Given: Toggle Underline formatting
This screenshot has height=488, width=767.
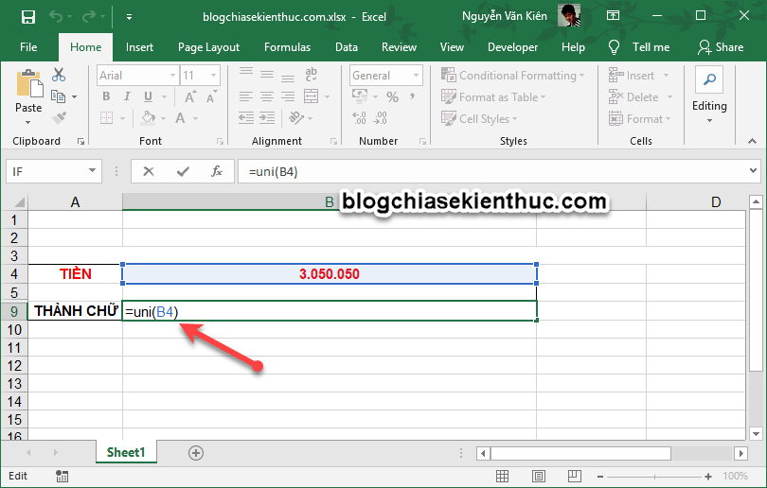Looking at the screenshot, I should (149, 96).
